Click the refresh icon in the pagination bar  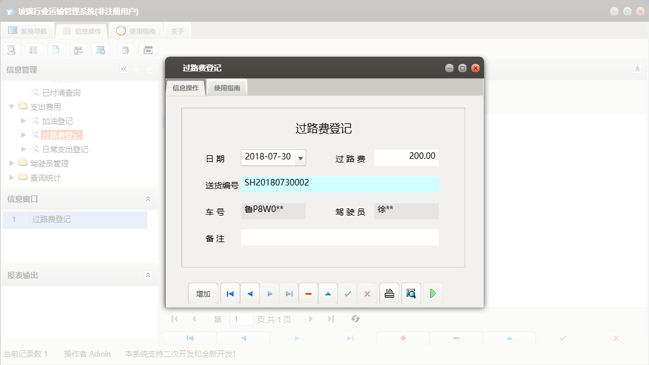coord(355,319)
